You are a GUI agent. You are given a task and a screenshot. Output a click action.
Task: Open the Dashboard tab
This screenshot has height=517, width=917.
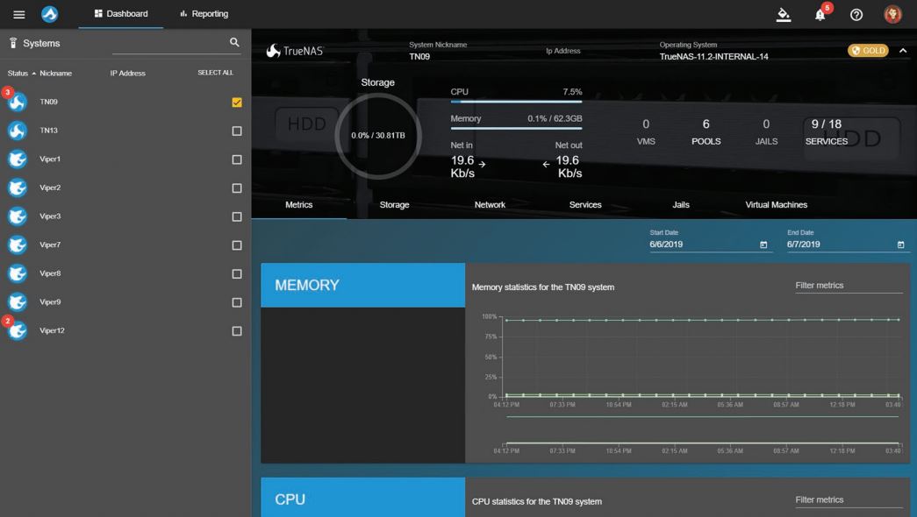(x=121, y=14)
